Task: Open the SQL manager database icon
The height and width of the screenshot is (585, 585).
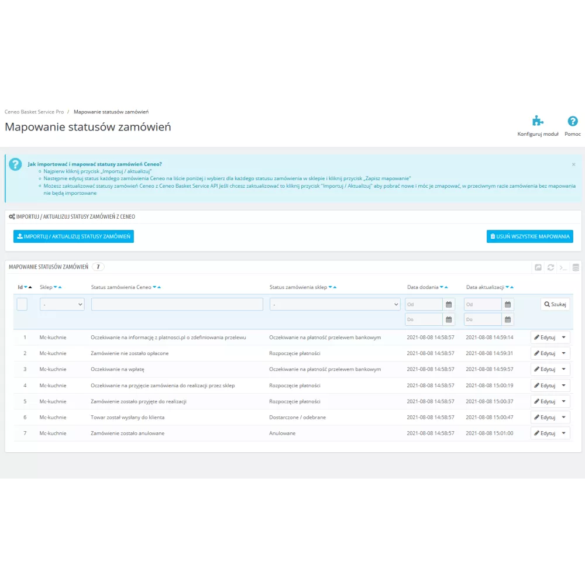Action: 576,267
